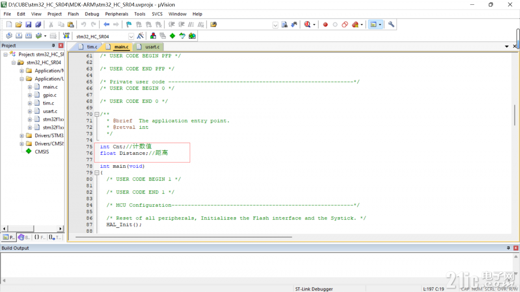Expand the Drivers/CMSIS folder
The image size is (520, 292).
[22, 144]
